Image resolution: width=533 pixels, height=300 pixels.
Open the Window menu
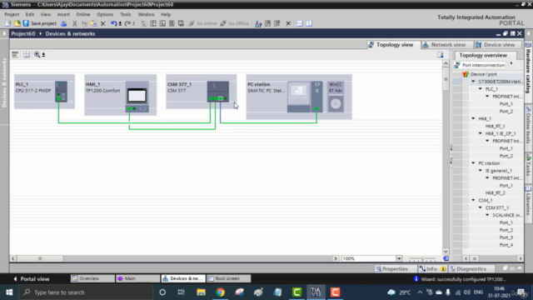(147, 14)
